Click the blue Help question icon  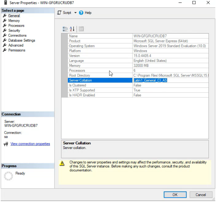81,13
